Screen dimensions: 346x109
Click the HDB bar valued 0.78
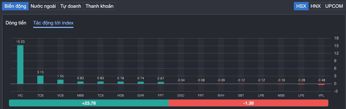(x=121, y=83)
